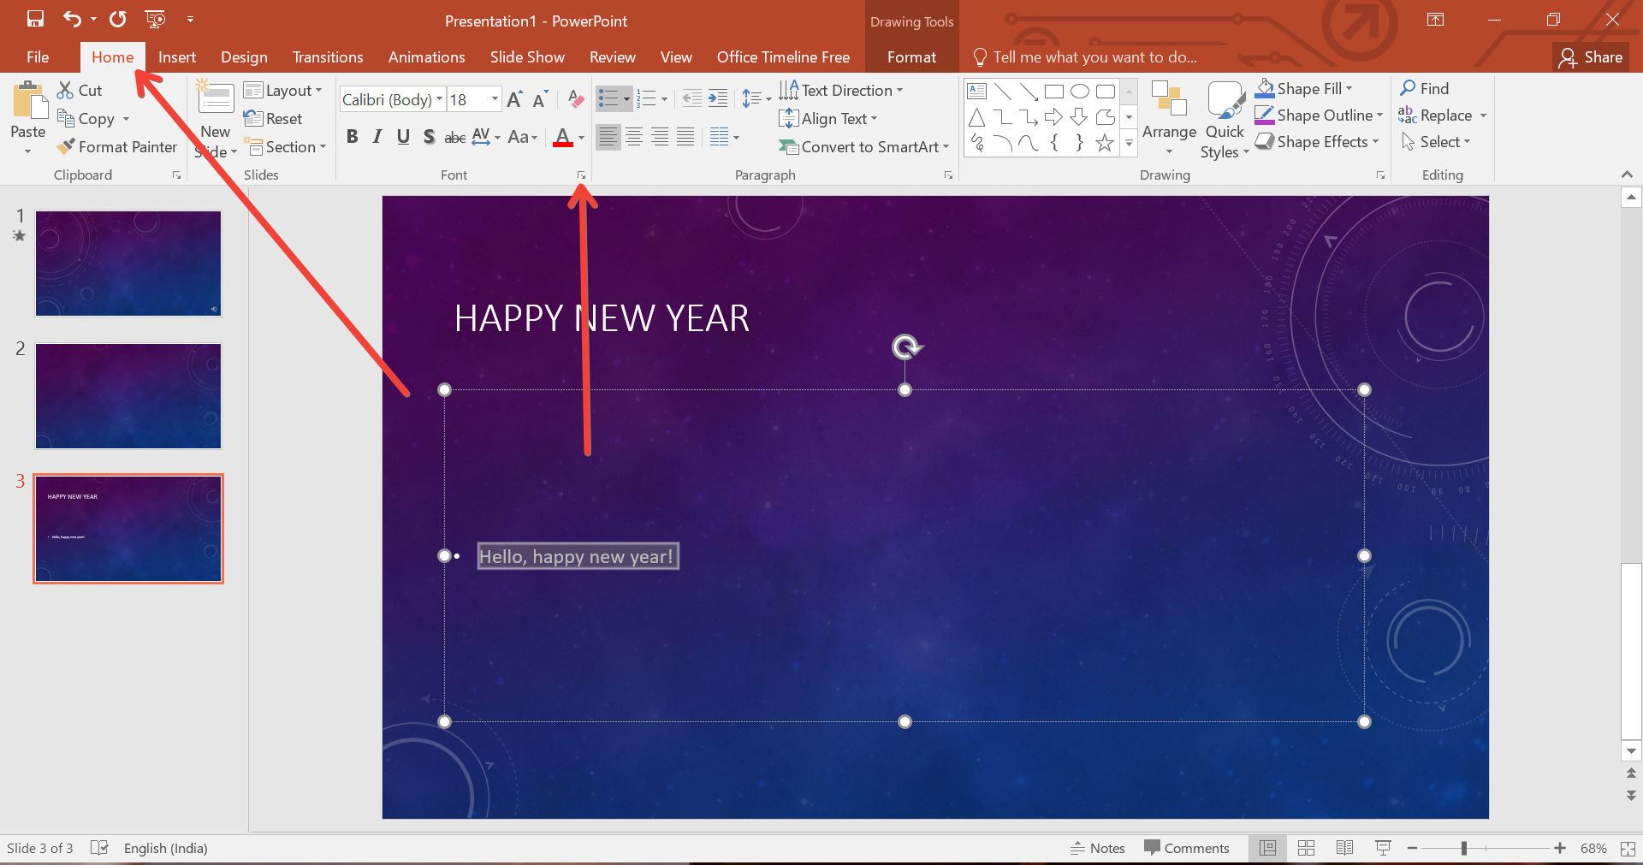Screen dimensions: 1643x865
Task: Click the zoom slider handle
Action: coord(1464,848)
